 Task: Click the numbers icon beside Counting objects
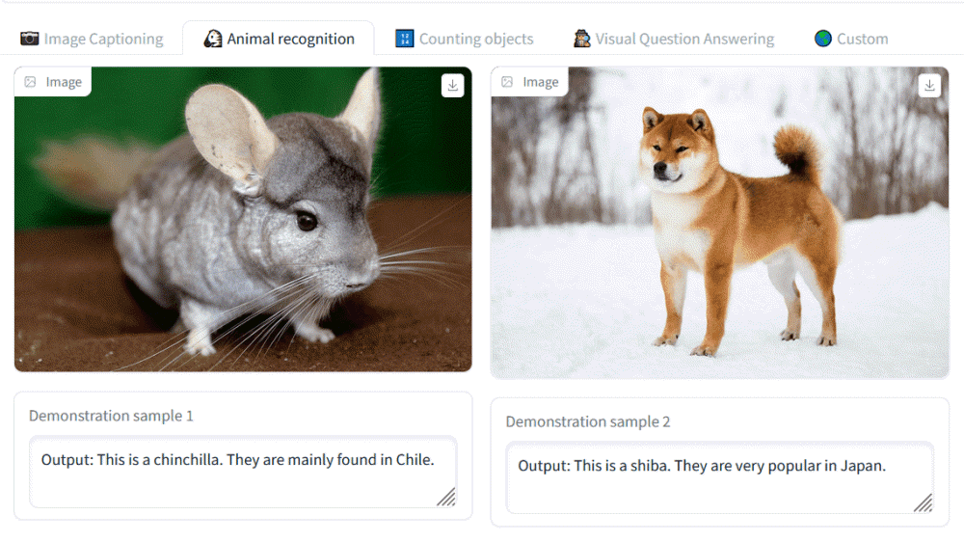405,39
